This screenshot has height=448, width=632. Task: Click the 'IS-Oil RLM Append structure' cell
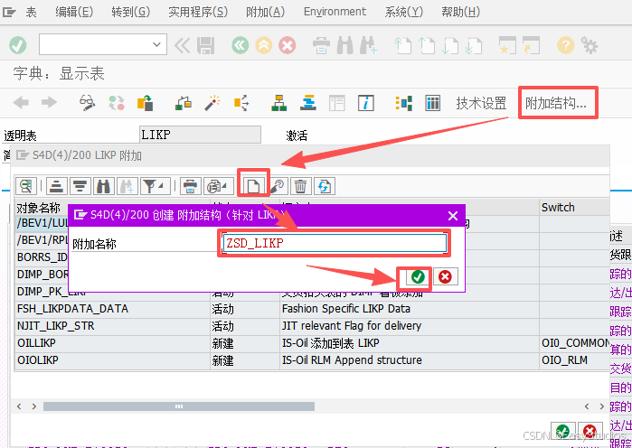410,359
